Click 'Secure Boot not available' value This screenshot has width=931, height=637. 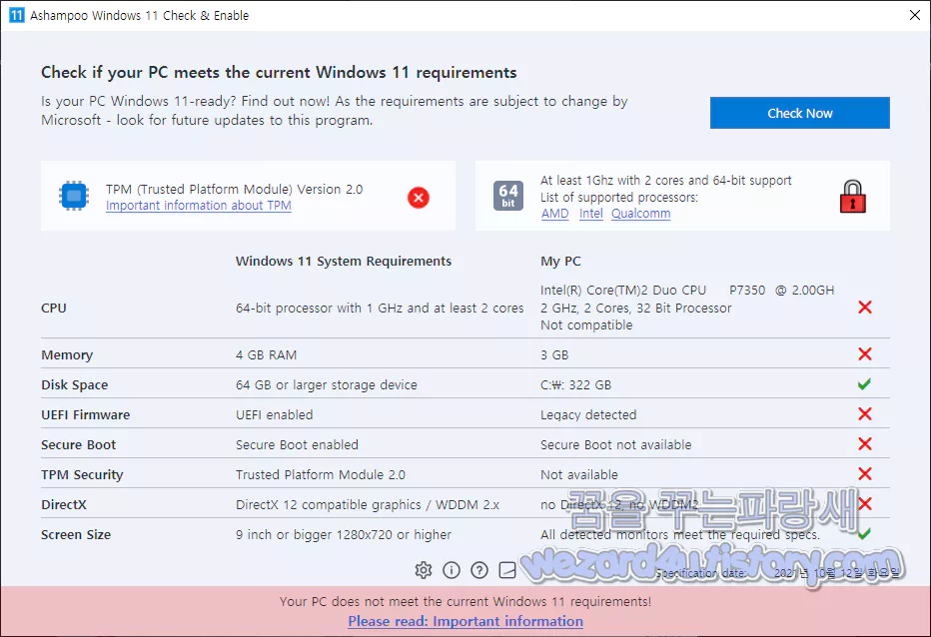[615, 444]
